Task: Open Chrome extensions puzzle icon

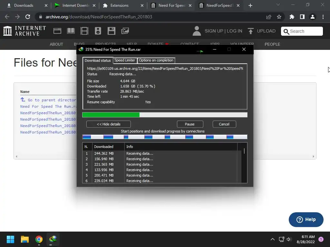Action: 292,17
